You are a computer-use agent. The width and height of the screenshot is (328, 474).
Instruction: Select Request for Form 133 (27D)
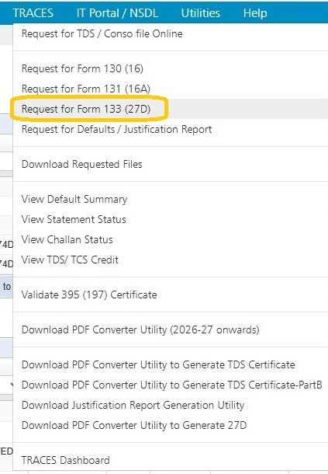click(86, 109)
